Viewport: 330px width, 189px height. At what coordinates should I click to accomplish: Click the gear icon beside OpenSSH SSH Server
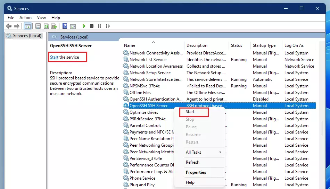(126, 106)
